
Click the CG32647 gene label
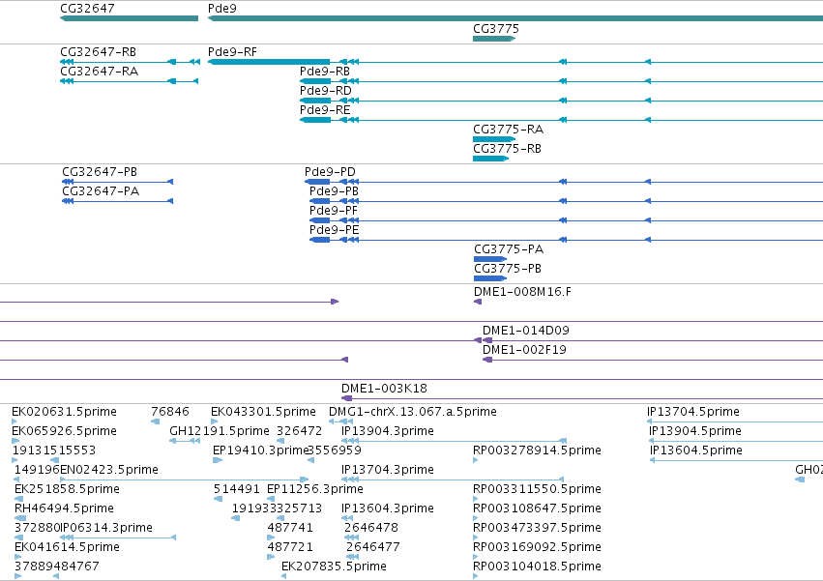(x=87, y=9)
